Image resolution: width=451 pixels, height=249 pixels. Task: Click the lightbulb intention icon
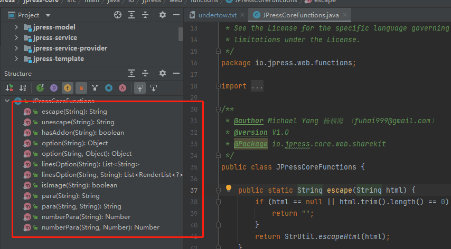coord(229,188)
